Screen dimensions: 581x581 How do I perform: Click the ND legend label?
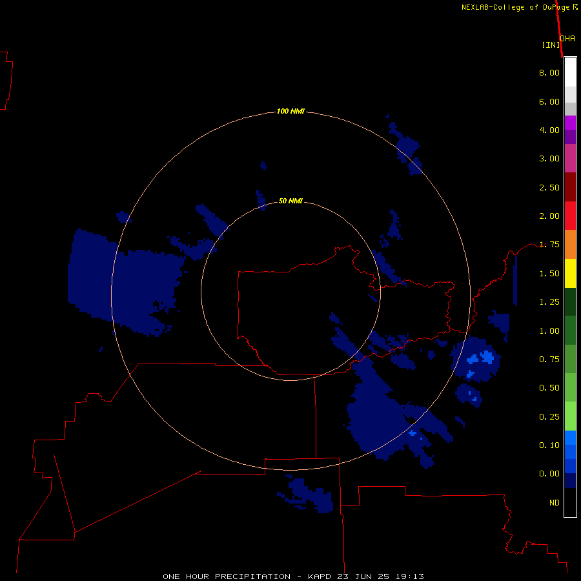click(555, 503)
